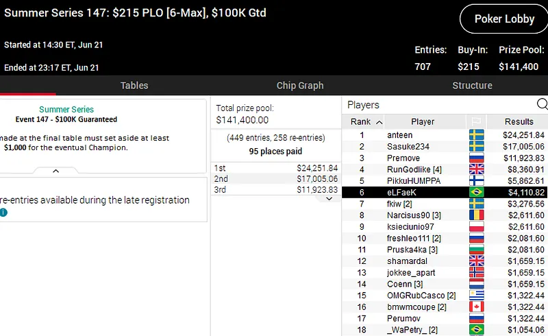Expand the prize payout list chevron
Image resolution: width=548 pixels, height=336 pixels.
(x=328, y=198)
